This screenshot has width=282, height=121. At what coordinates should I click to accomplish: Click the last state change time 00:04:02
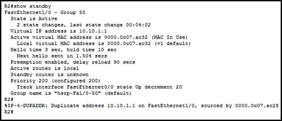pos(138,25)
